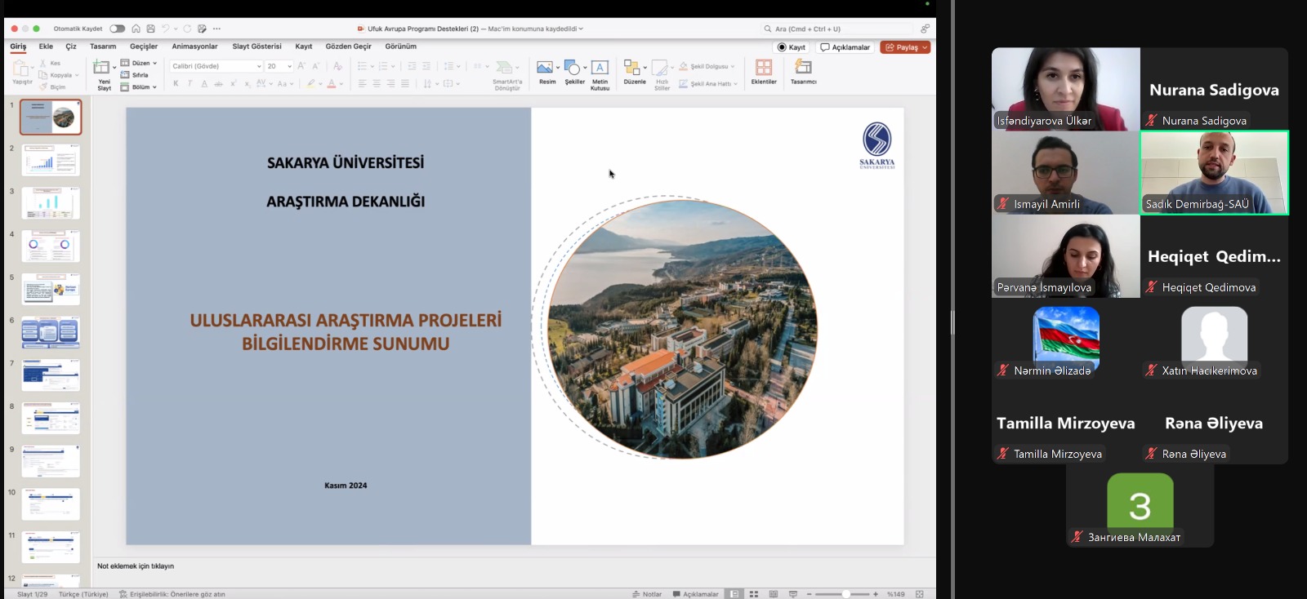The height and width of the screenshot is (599, 1307).
Task: Toggle underline A formatting
Action: [204, 83]
